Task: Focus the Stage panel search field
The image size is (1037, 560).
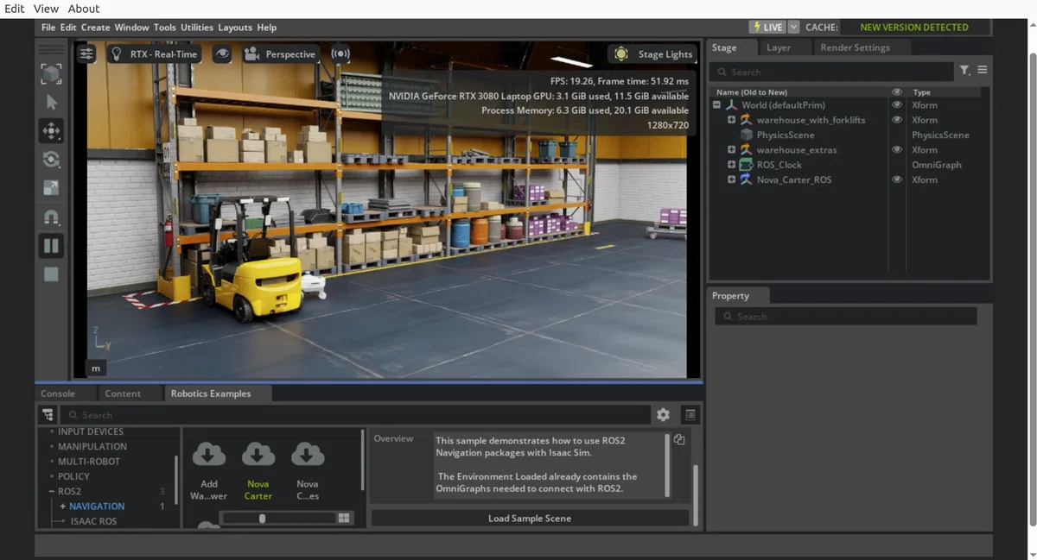Action: (x=833, y=72)
